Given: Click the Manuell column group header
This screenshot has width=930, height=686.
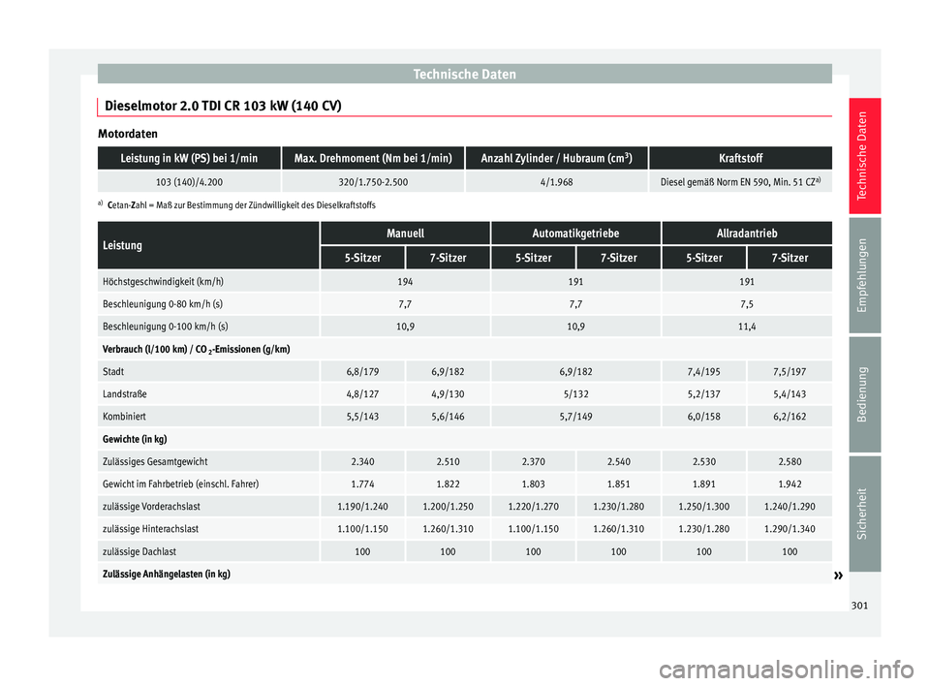Looking at the screenshot, I should click(405, 234).
